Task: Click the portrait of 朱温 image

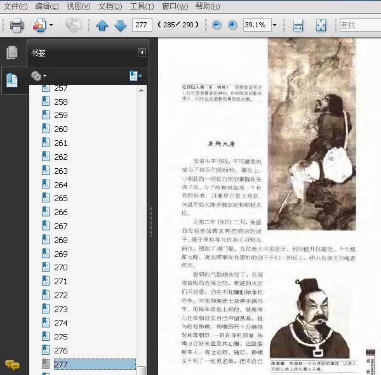Action: (x=310, y=319)
